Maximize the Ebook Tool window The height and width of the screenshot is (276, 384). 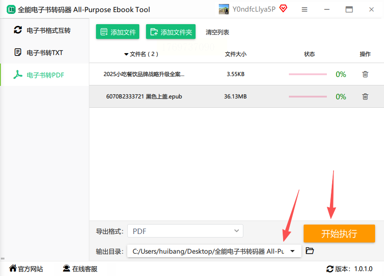pyautogui.click(x=349, y=9)
